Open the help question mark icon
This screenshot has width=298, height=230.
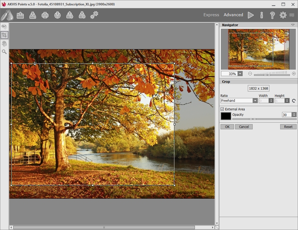coord(272,15)
